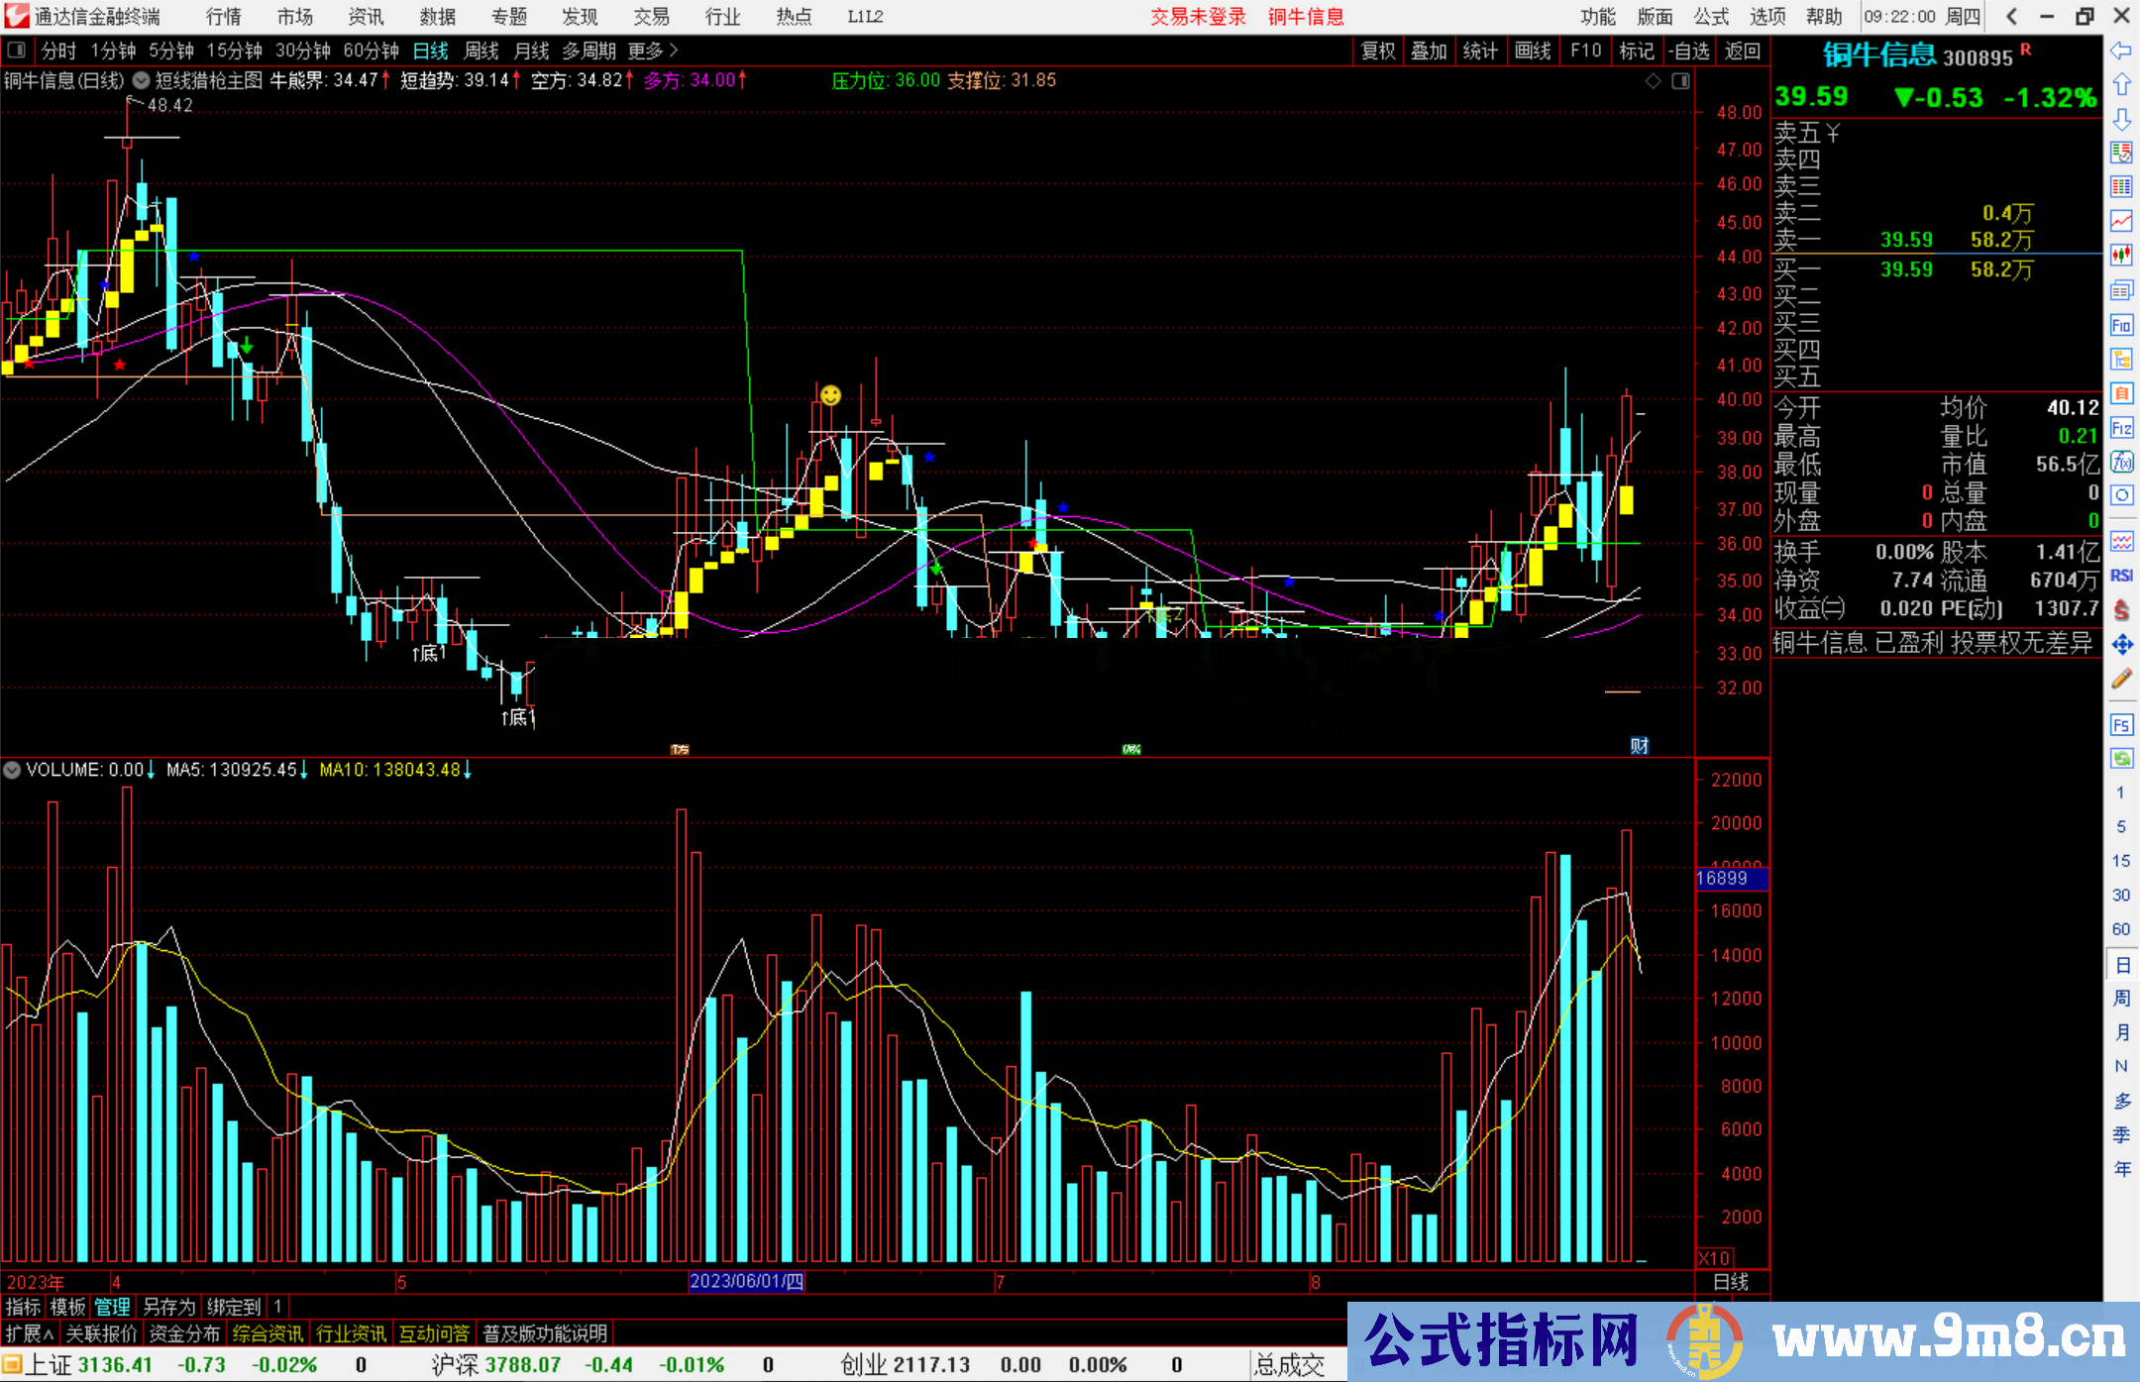The height and width of the screenshot is (1382, 2140).
Task: Toggle the indicator settings circle before 短线猎枪主图
Action: point(142,80)
